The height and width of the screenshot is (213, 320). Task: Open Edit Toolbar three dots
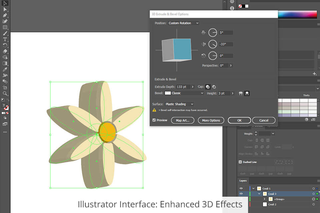point(5,132)
